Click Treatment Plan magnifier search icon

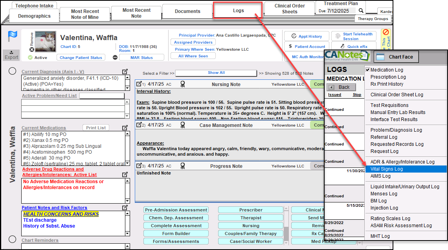(361, 11)
